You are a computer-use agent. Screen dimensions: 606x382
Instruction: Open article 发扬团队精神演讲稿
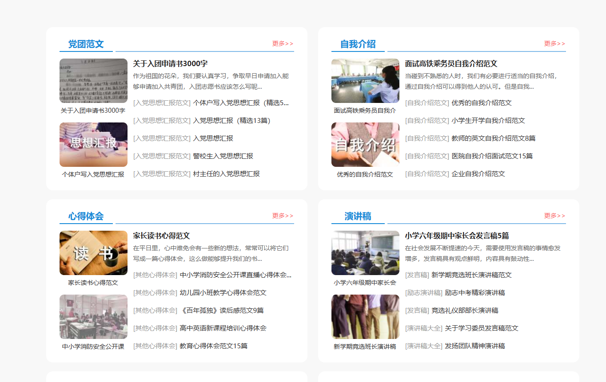475,346
